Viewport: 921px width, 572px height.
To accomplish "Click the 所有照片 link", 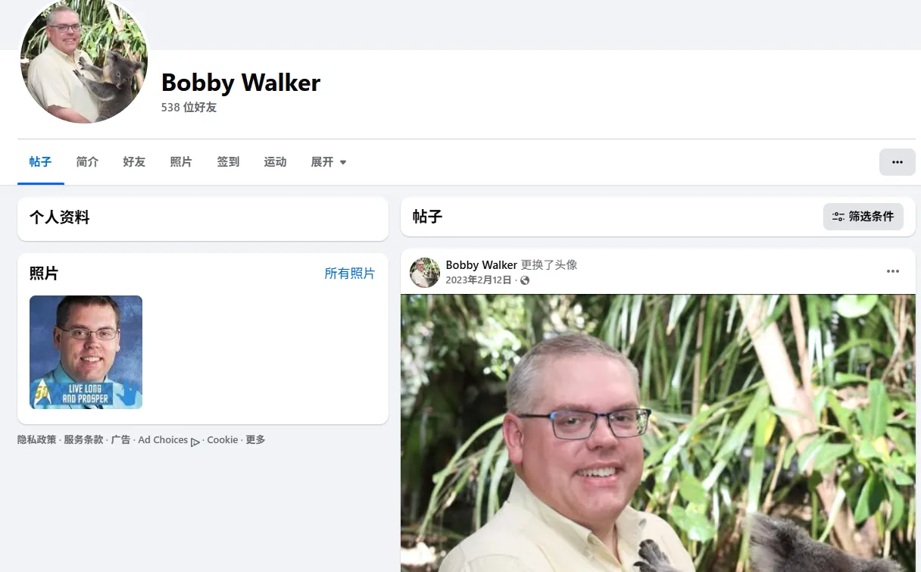I will [x=349, y=273].
